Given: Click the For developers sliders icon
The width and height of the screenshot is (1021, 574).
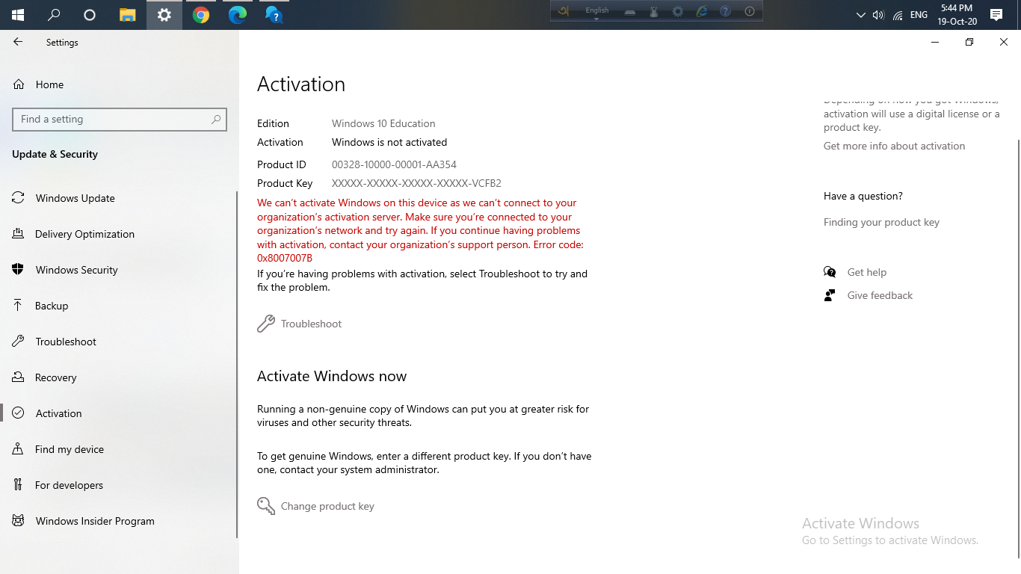Looking at the screenshot, I should tap(19, 485).
